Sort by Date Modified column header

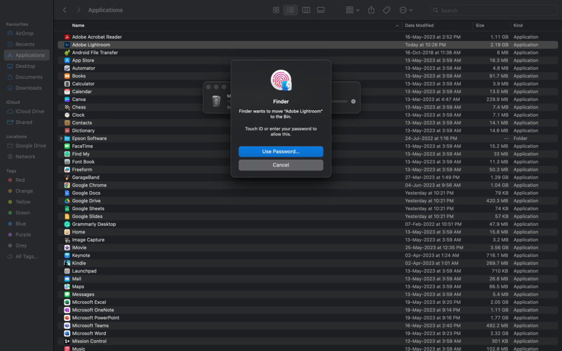tap(419, 25)
